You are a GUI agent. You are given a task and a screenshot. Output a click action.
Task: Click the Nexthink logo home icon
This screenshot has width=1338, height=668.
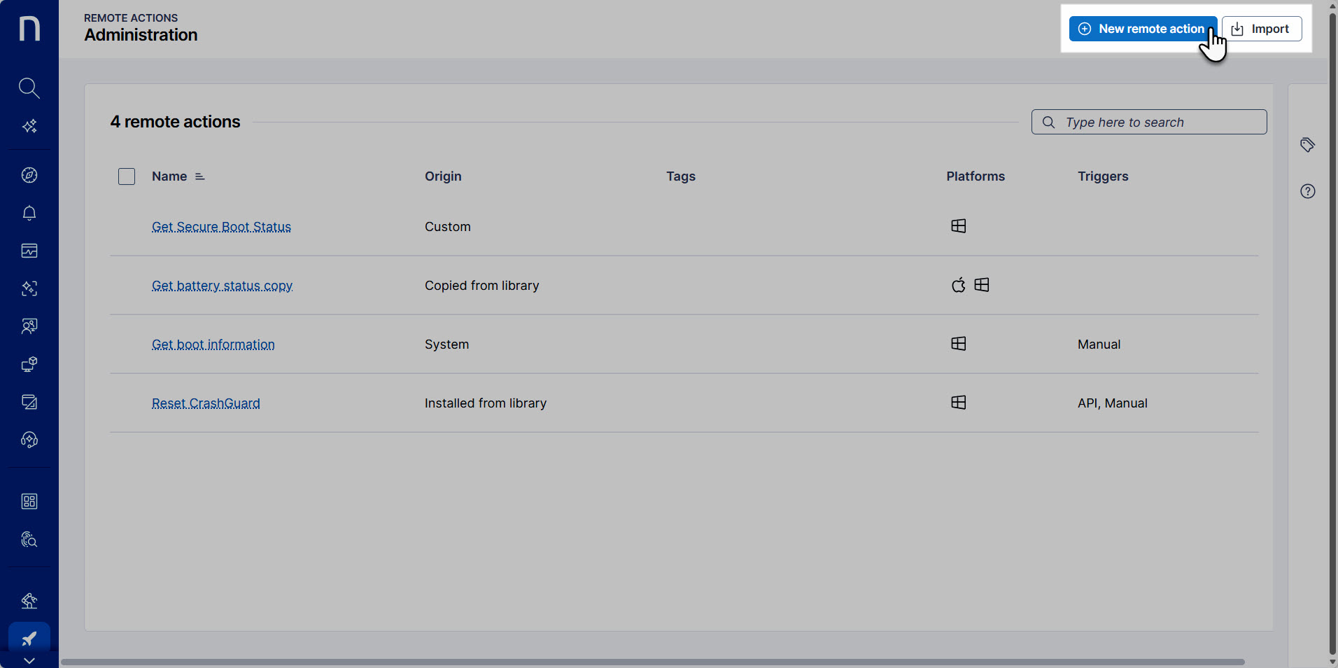pos(29,29)
